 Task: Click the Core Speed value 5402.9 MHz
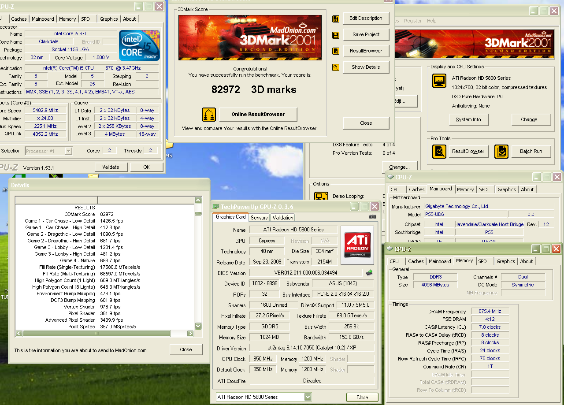pyautogui.click(x=45, y=111)
